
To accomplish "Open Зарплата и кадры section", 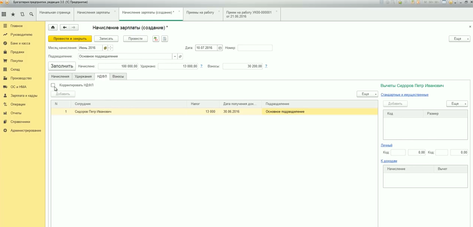I will [24, 96].
